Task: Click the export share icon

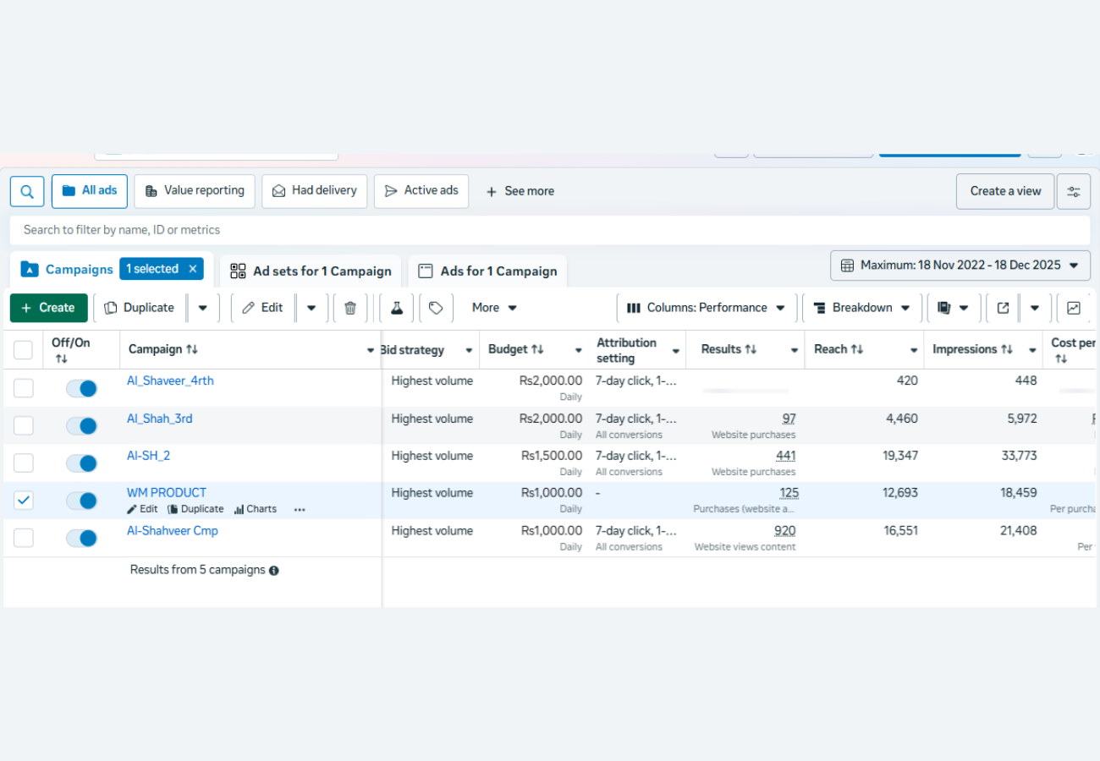Action: [x=1003, y=308]
